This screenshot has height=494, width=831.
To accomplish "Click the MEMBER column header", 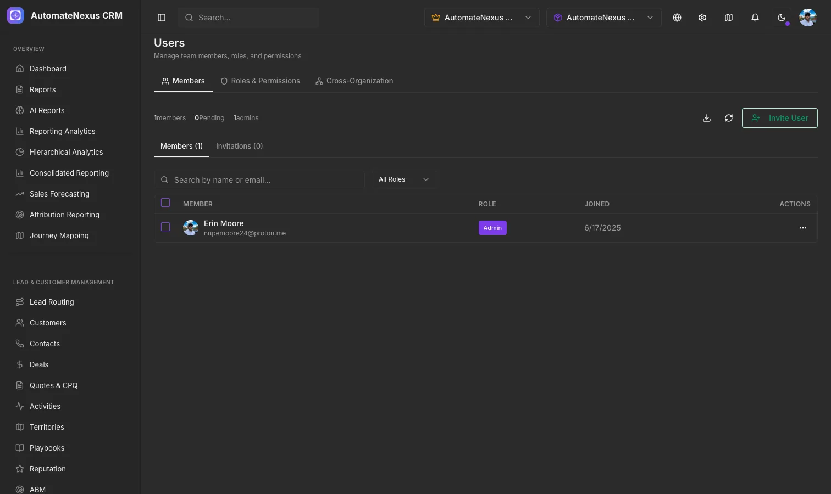I will [198, 204].
